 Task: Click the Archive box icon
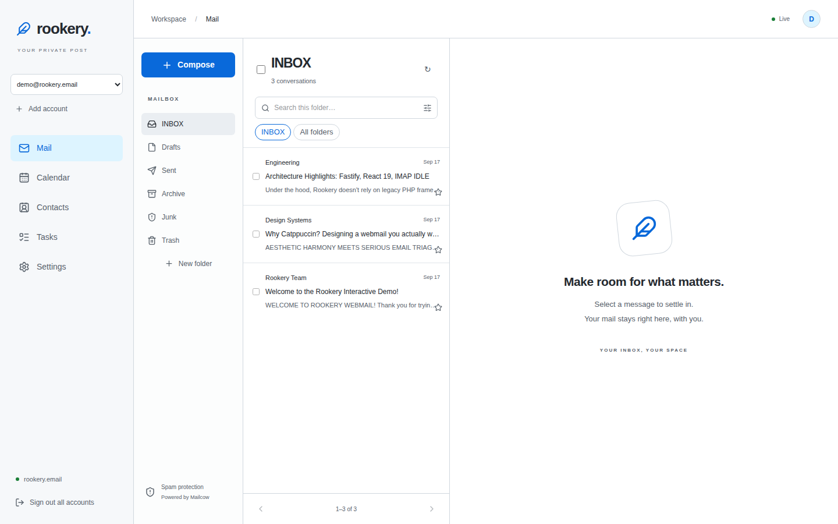point(152,194)
